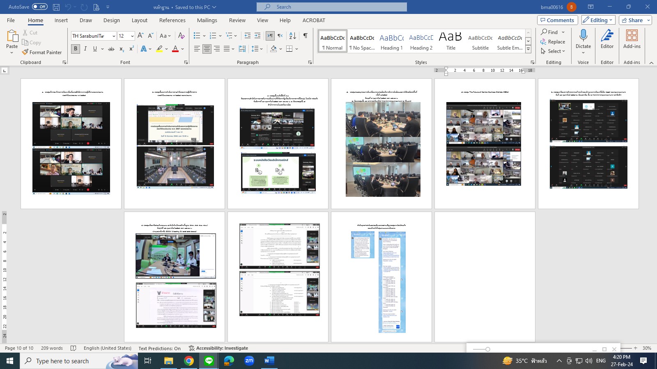Image resolution: width=657 pixels, height=369 pixels.
Task: Click the Clear All Formatting icon
Action: pos(181,36)
